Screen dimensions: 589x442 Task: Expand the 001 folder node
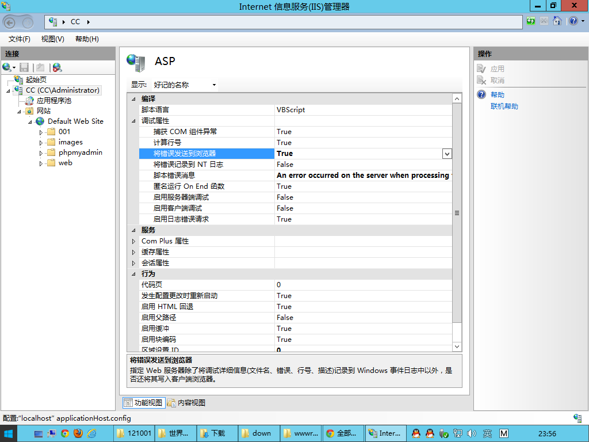pyautogui.click(x=41, y=132)
